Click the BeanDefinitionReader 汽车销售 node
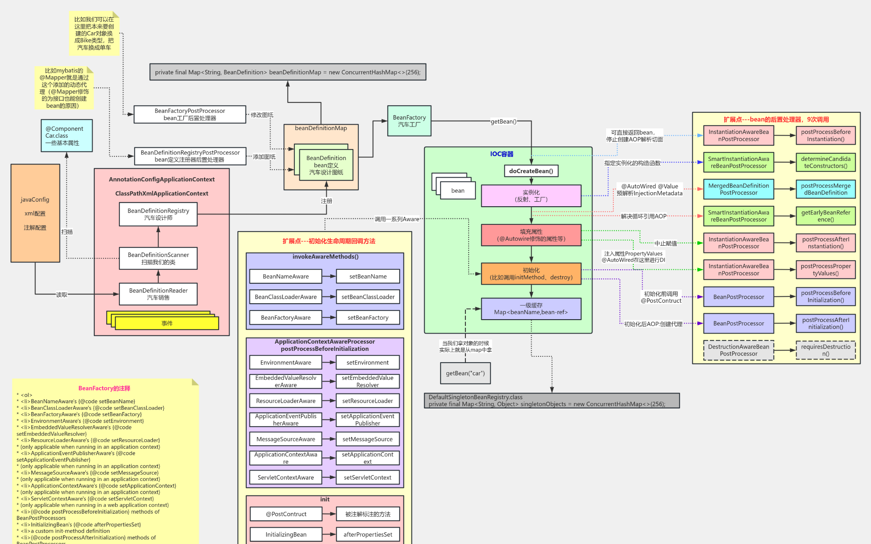This screenshot has width=871, height=544. (158, 294)
